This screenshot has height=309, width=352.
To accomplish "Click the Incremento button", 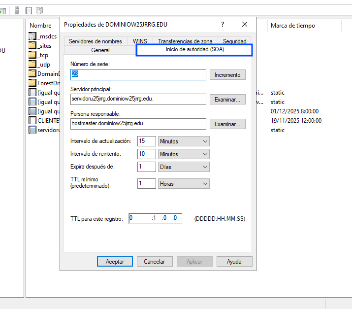I will pyautogui.click(x=227, y=74).
